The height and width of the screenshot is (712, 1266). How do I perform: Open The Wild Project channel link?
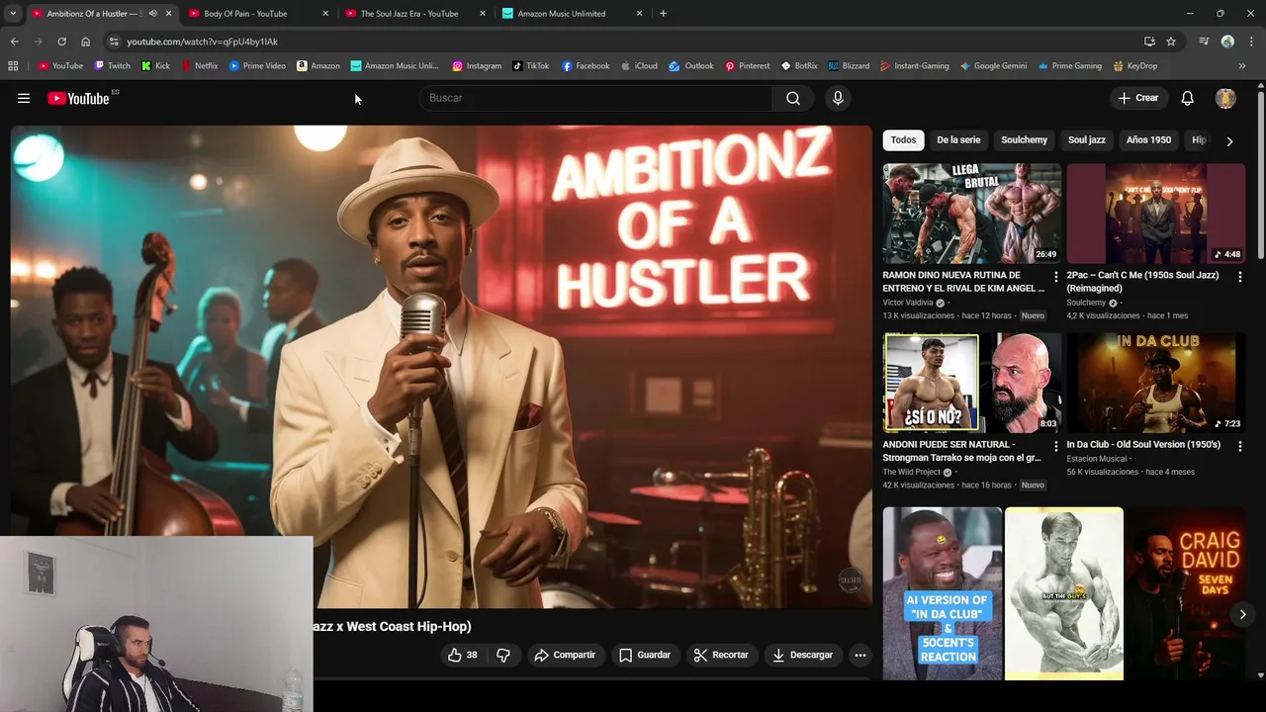coord(911,472)
